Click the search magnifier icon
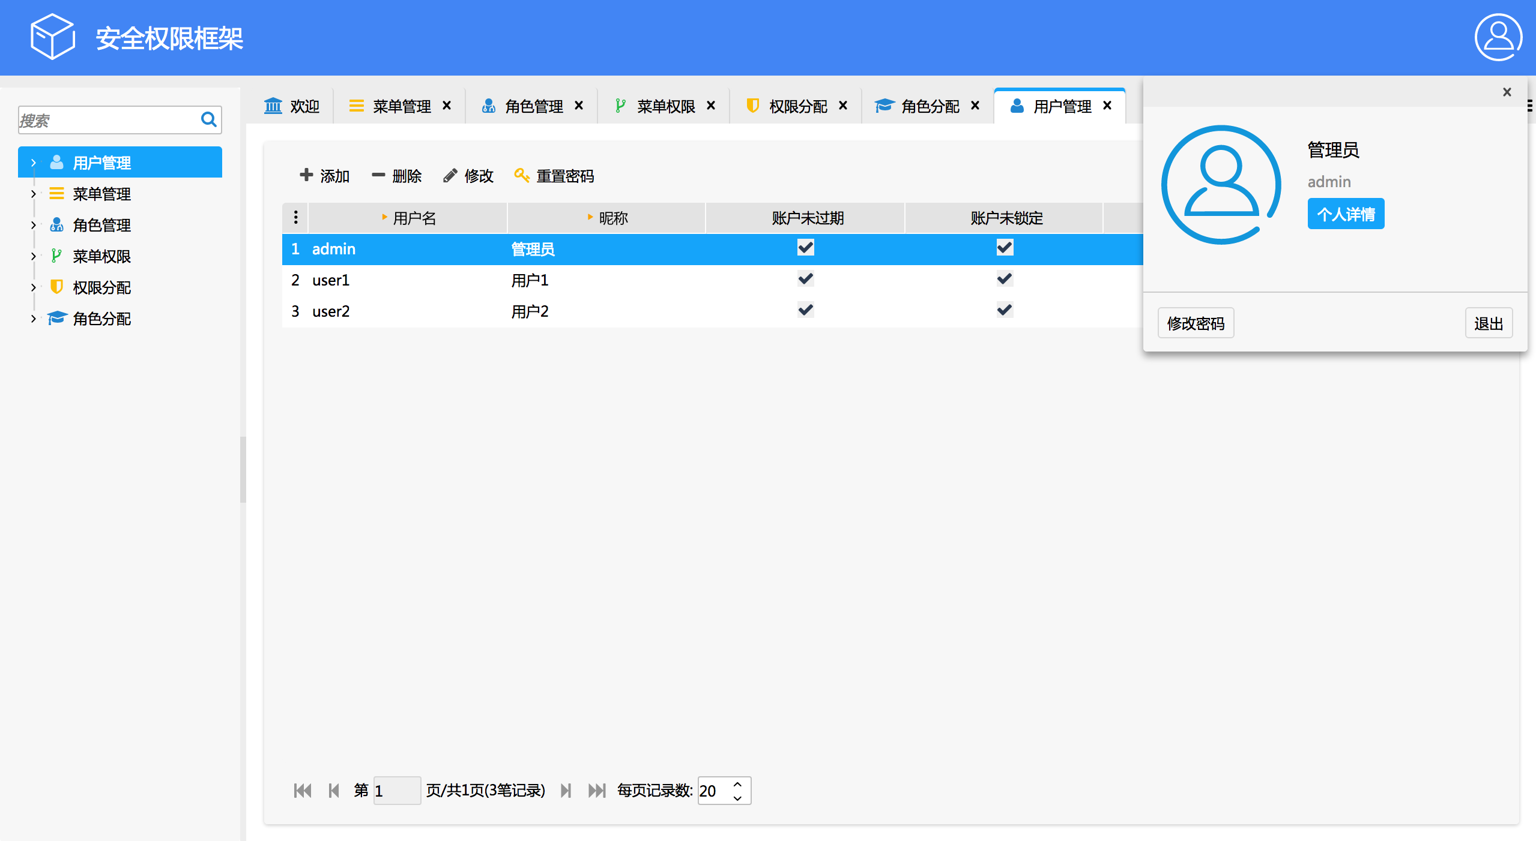This screenshot has height=841, width=1536. tap(208, 119)
